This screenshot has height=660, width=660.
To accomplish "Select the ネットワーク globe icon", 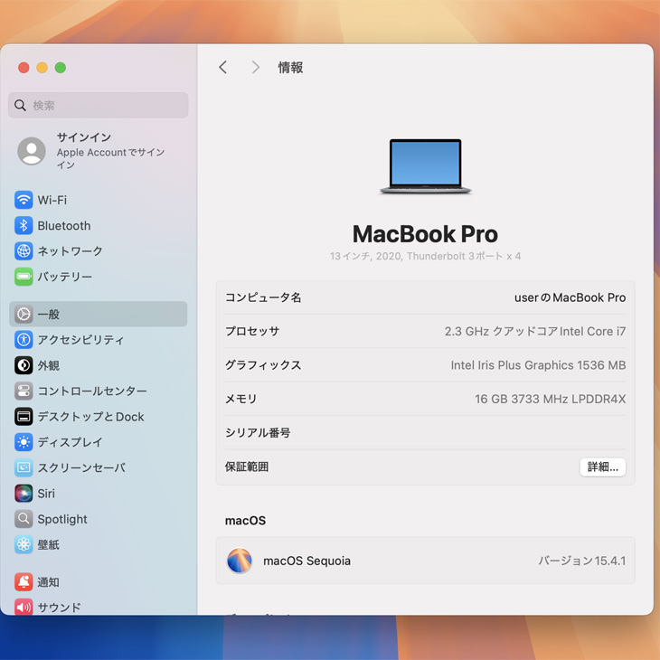I will [x=24, y=250].
